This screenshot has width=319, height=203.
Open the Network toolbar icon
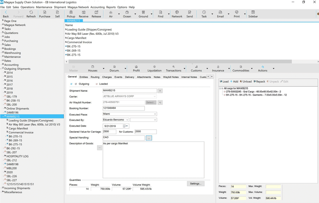[177, 14]
